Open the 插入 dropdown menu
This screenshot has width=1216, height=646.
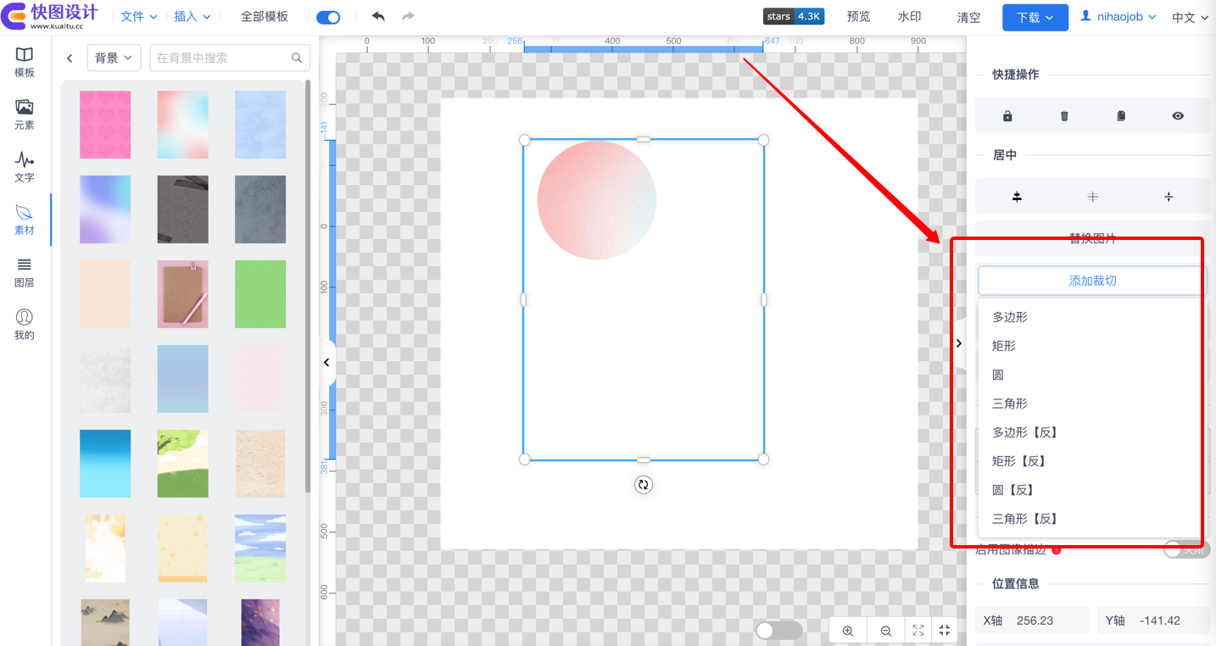[192, 16]
